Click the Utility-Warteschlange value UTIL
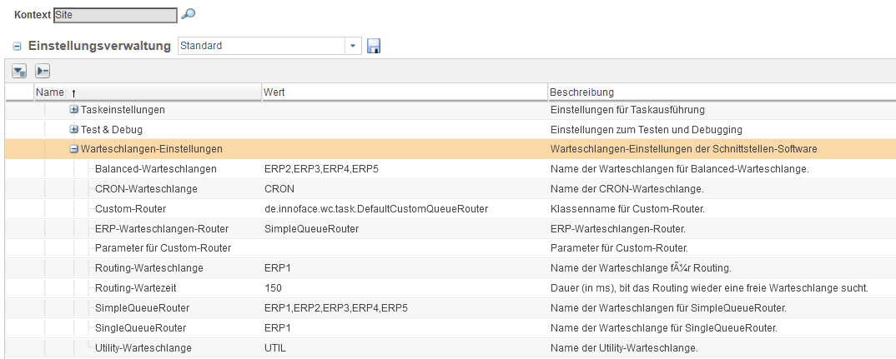Image resolution: width=896 pixels, height=359 pixels. coord(274,348)
